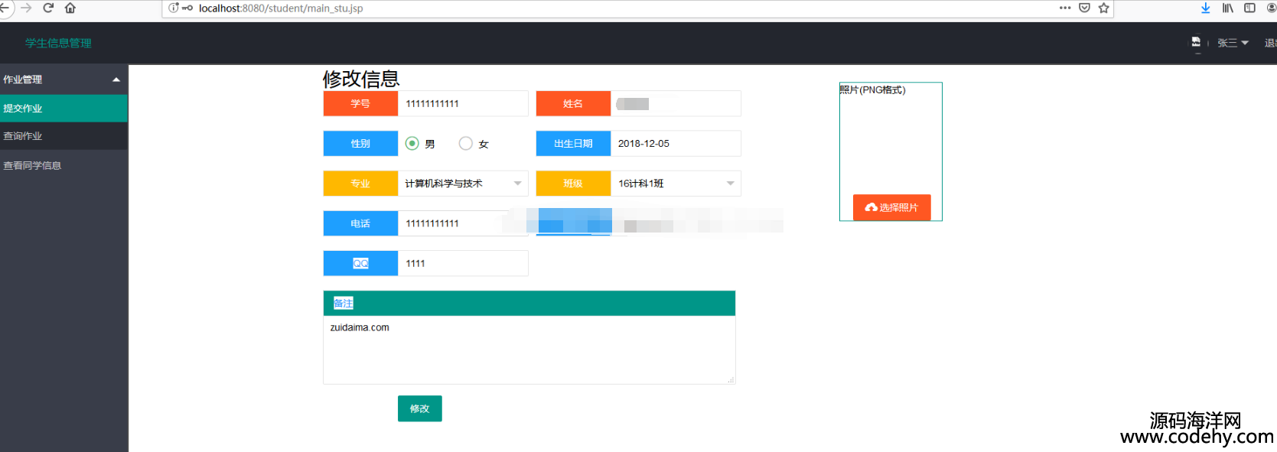Click the 电话 phone input field
The image size is (1277, 452).
coord(463,223)
